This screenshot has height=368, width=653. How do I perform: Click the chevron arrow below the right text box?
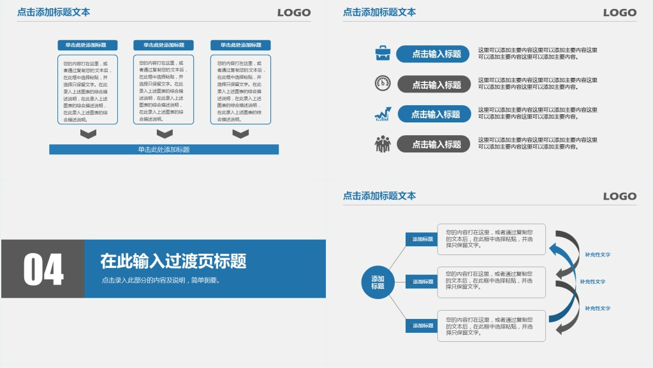click(240, 134)
